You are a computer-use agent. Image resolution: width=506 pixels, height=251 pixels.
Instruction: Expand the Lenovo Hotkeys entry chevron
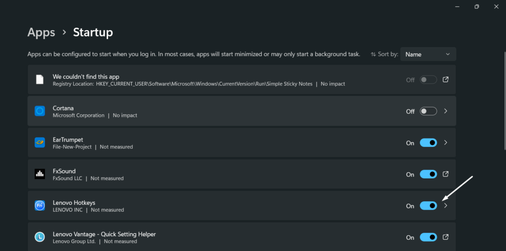pos(446,206)
